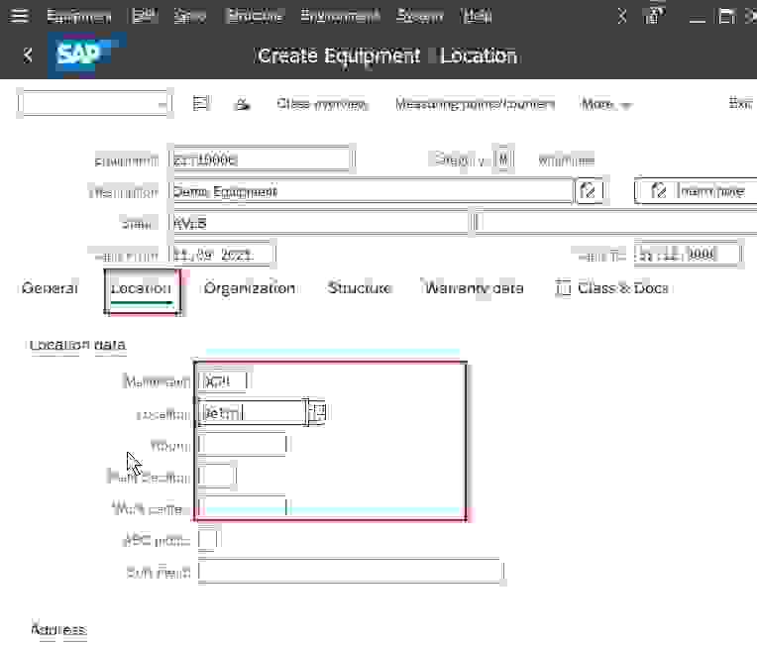Click the Work center input field
This screenshot has height=646, width=757.
click(244, 507)
